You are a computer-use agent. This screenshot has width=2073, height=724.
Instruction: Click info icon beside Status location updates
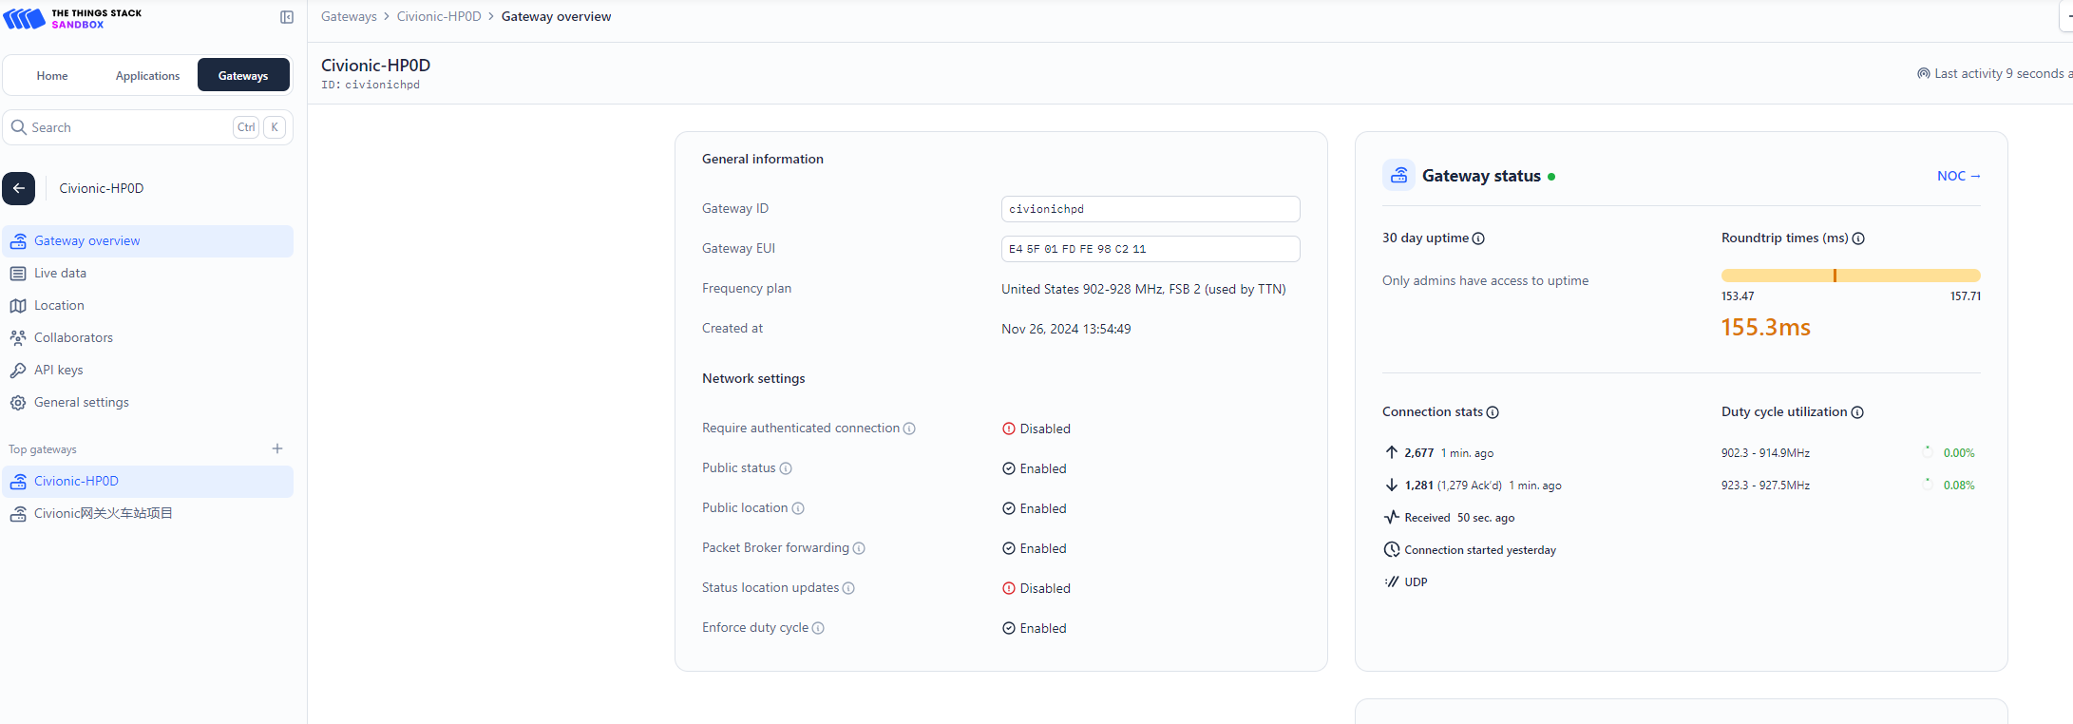[x=848, y=588]
